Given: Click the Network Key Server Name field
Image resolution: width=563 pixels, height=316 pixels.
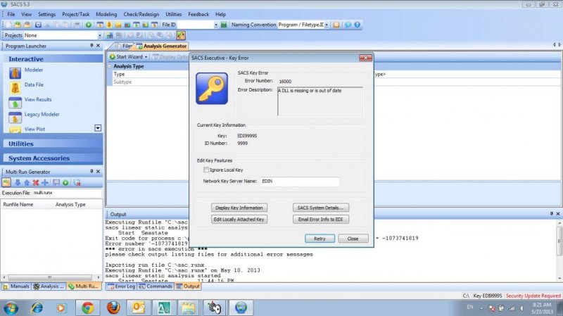Looking at the screenshot, I should pyautogui.click(x=300, y=182).
